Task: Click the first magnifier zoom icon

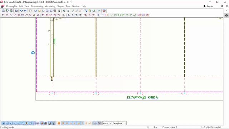Action: click(73, 11)
